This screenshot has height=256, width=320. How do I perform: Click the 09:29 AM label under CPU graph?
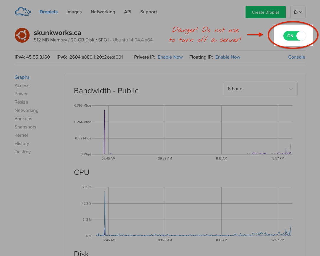[165, 240]
